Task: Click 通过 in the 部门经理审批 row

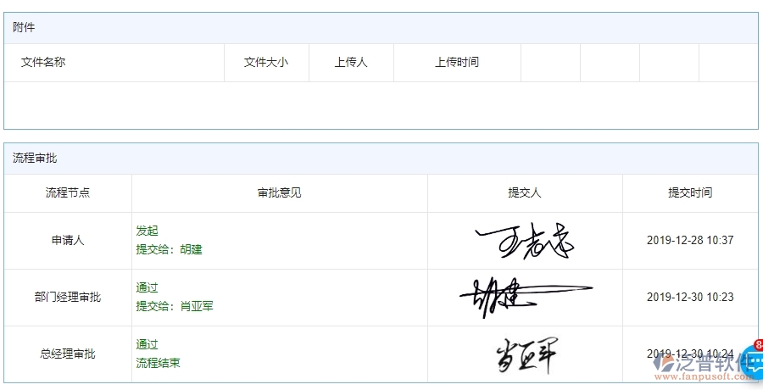Action: [x=147, y=288]
